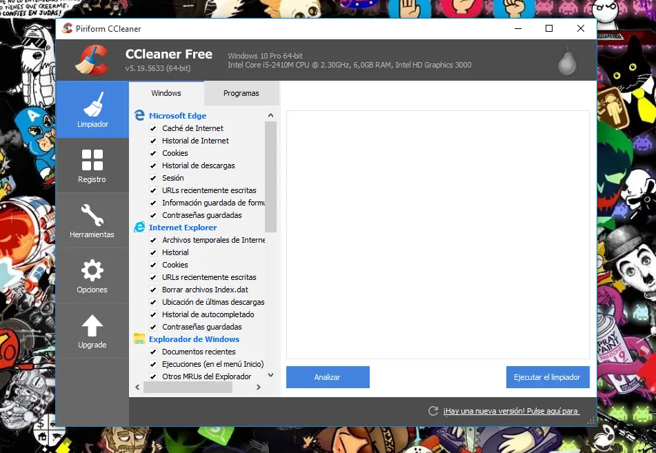Click the horizontal scroll-right arrow

pyautogui.click(x=259, y=387)
